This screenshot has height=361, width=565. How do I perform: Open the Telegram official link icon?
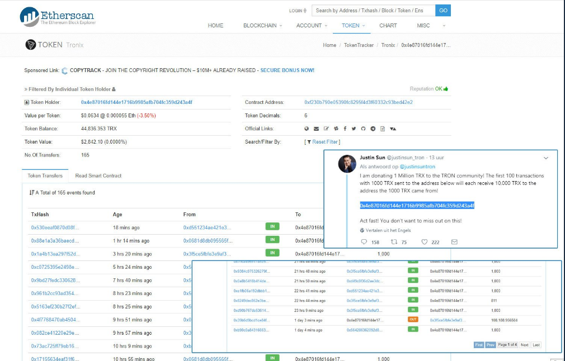click(373, 129)
